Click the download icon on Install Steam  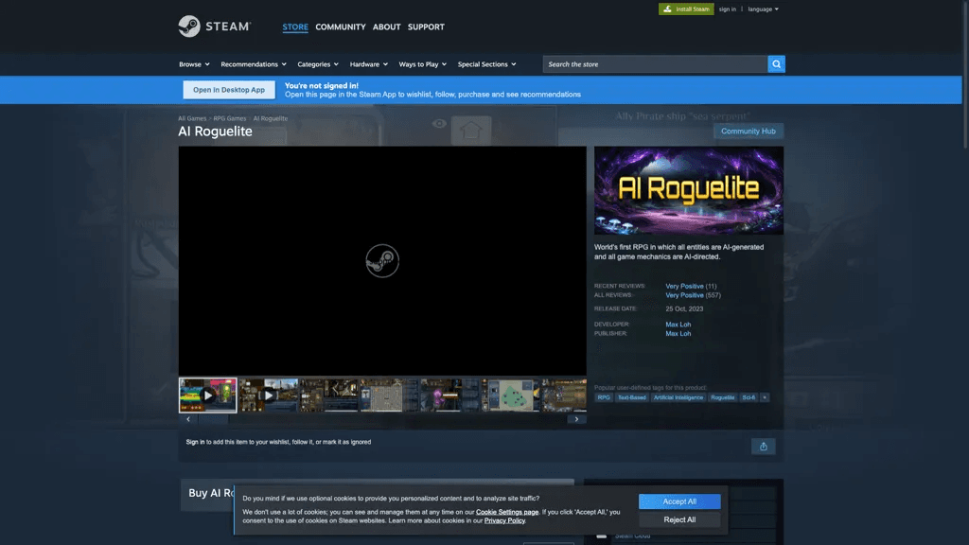pyautogui.click(x=667, y=9)
